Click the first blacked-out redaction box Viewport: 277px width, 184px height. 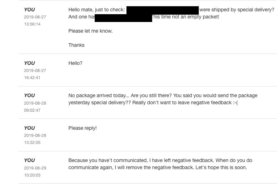point(162,10)
